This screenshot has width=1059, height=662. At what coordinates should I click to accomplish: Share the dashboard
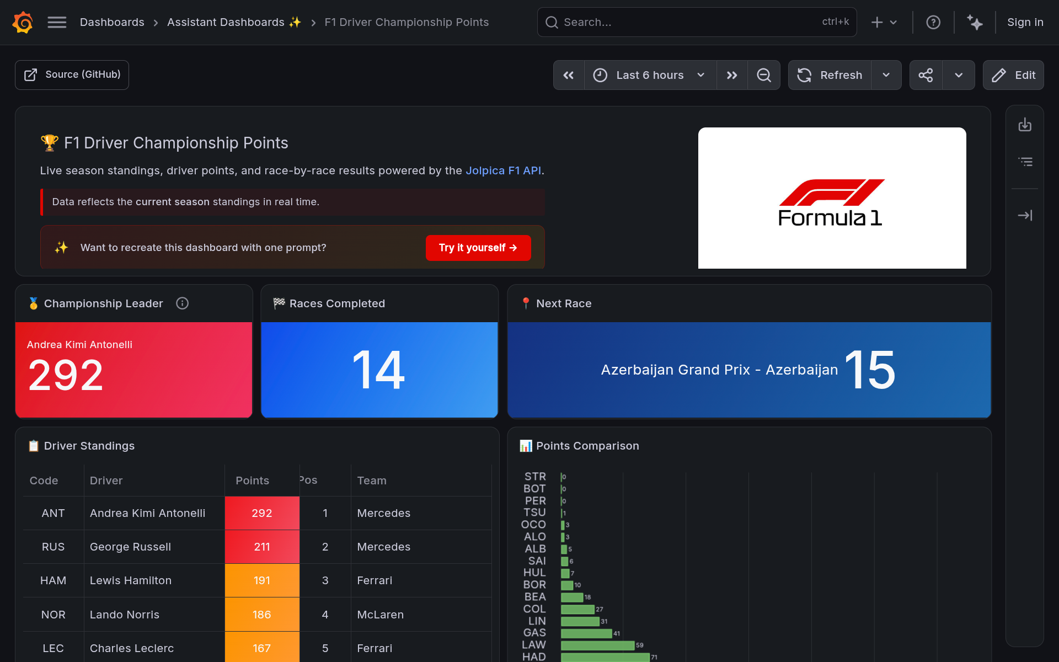pyautogui.click(x=926, y=75)
